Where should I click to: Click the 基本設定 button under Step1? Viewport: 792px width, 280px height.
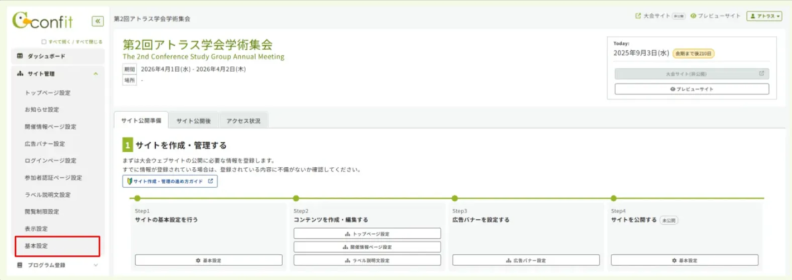click(x=208, y=260)
